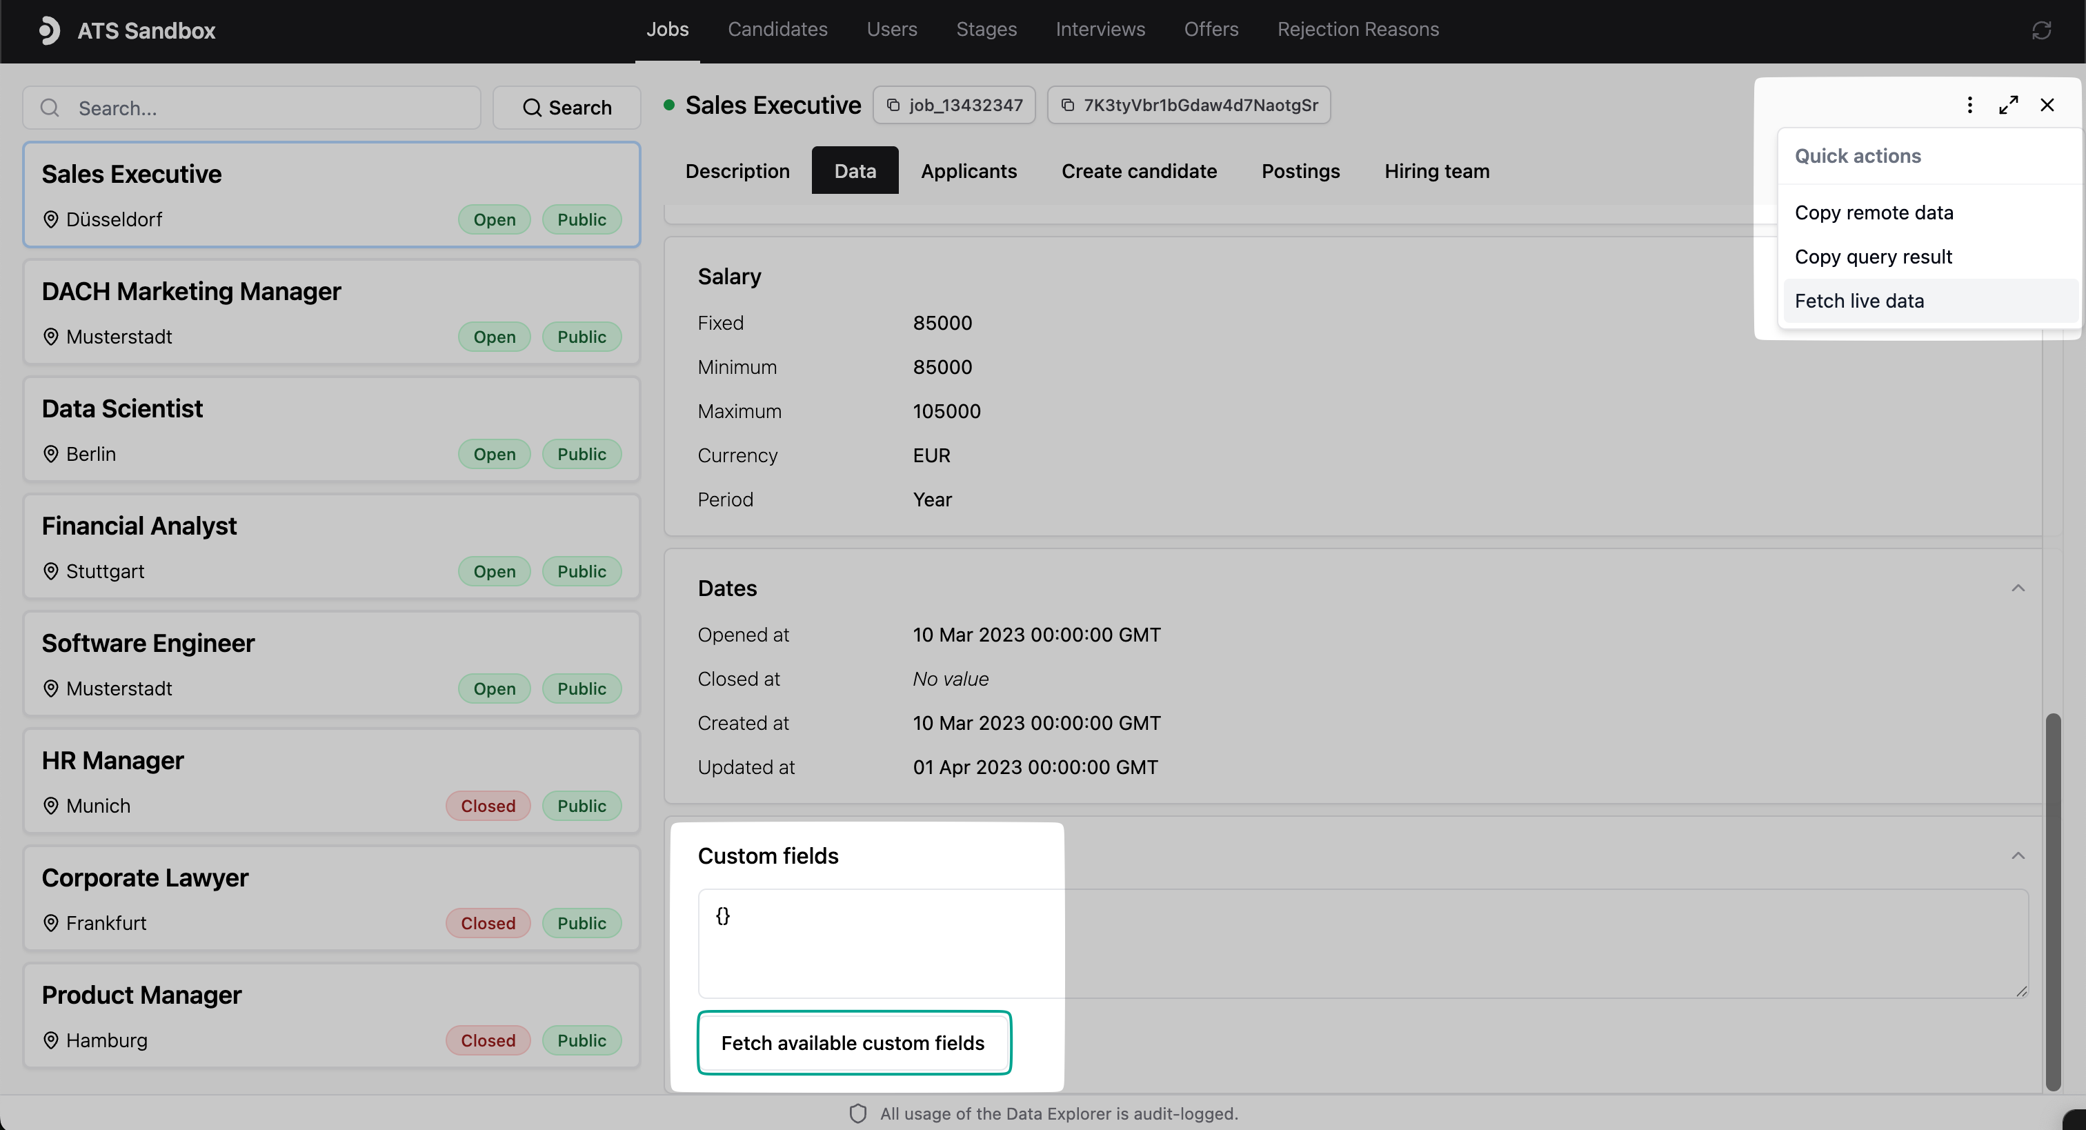Select the Software Engineer job card
Screen dimensions: 2086x1130
click(332, 664)
